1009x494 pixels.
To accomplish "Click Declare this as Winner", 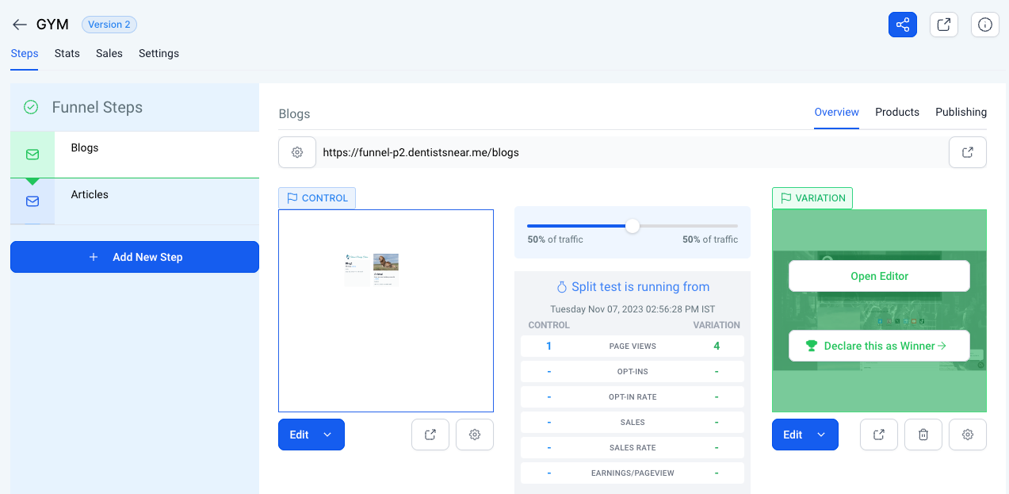I will point(879,346).
